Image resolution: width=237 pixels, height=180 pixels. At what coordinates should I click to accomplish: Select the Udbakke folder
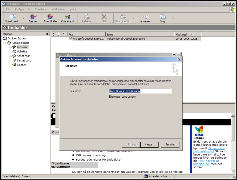[x=22, y=51]
